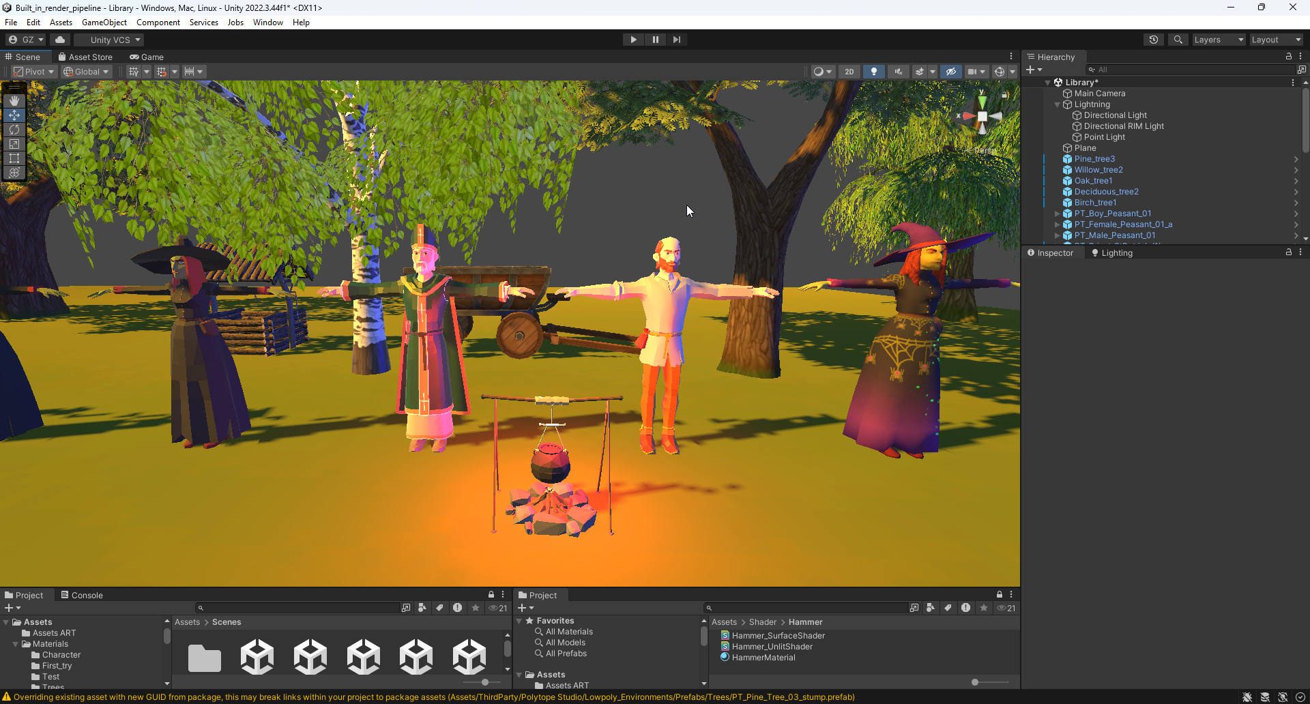Click Hierarchy panel options kebab menu
The image size is (1310, 704).
pos(1300,57)
